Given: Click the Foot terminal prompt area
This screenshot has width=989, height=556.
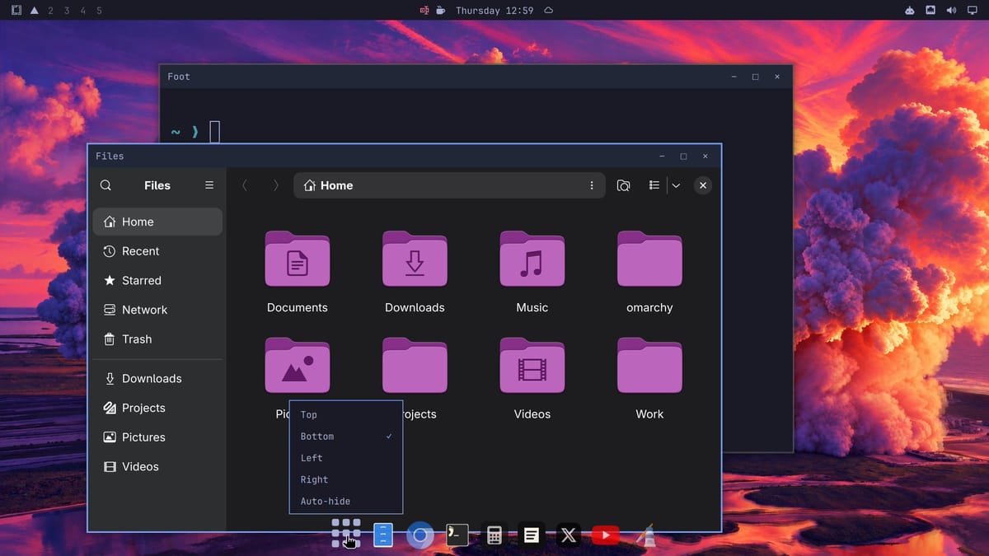Looking at the screenshot, I should click(196, 132).
